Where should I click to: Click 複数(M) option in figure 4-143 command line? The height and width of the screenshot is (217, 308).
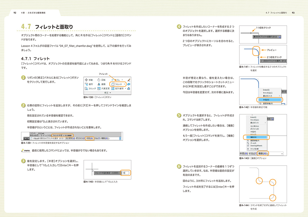click(263, 154)
